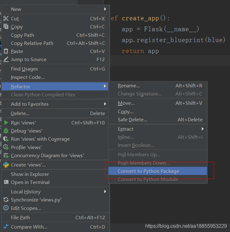
Task: Click the Copy pages icon
Action: [6, 27]
